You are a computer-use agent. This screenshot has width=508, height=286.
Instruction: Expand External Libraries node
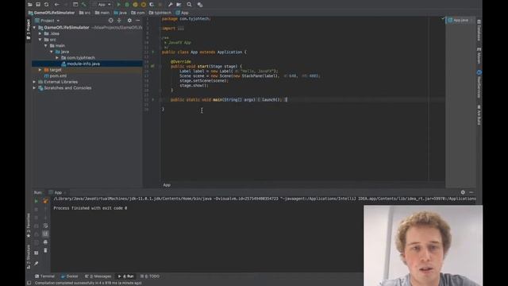(x=34, y=82)
